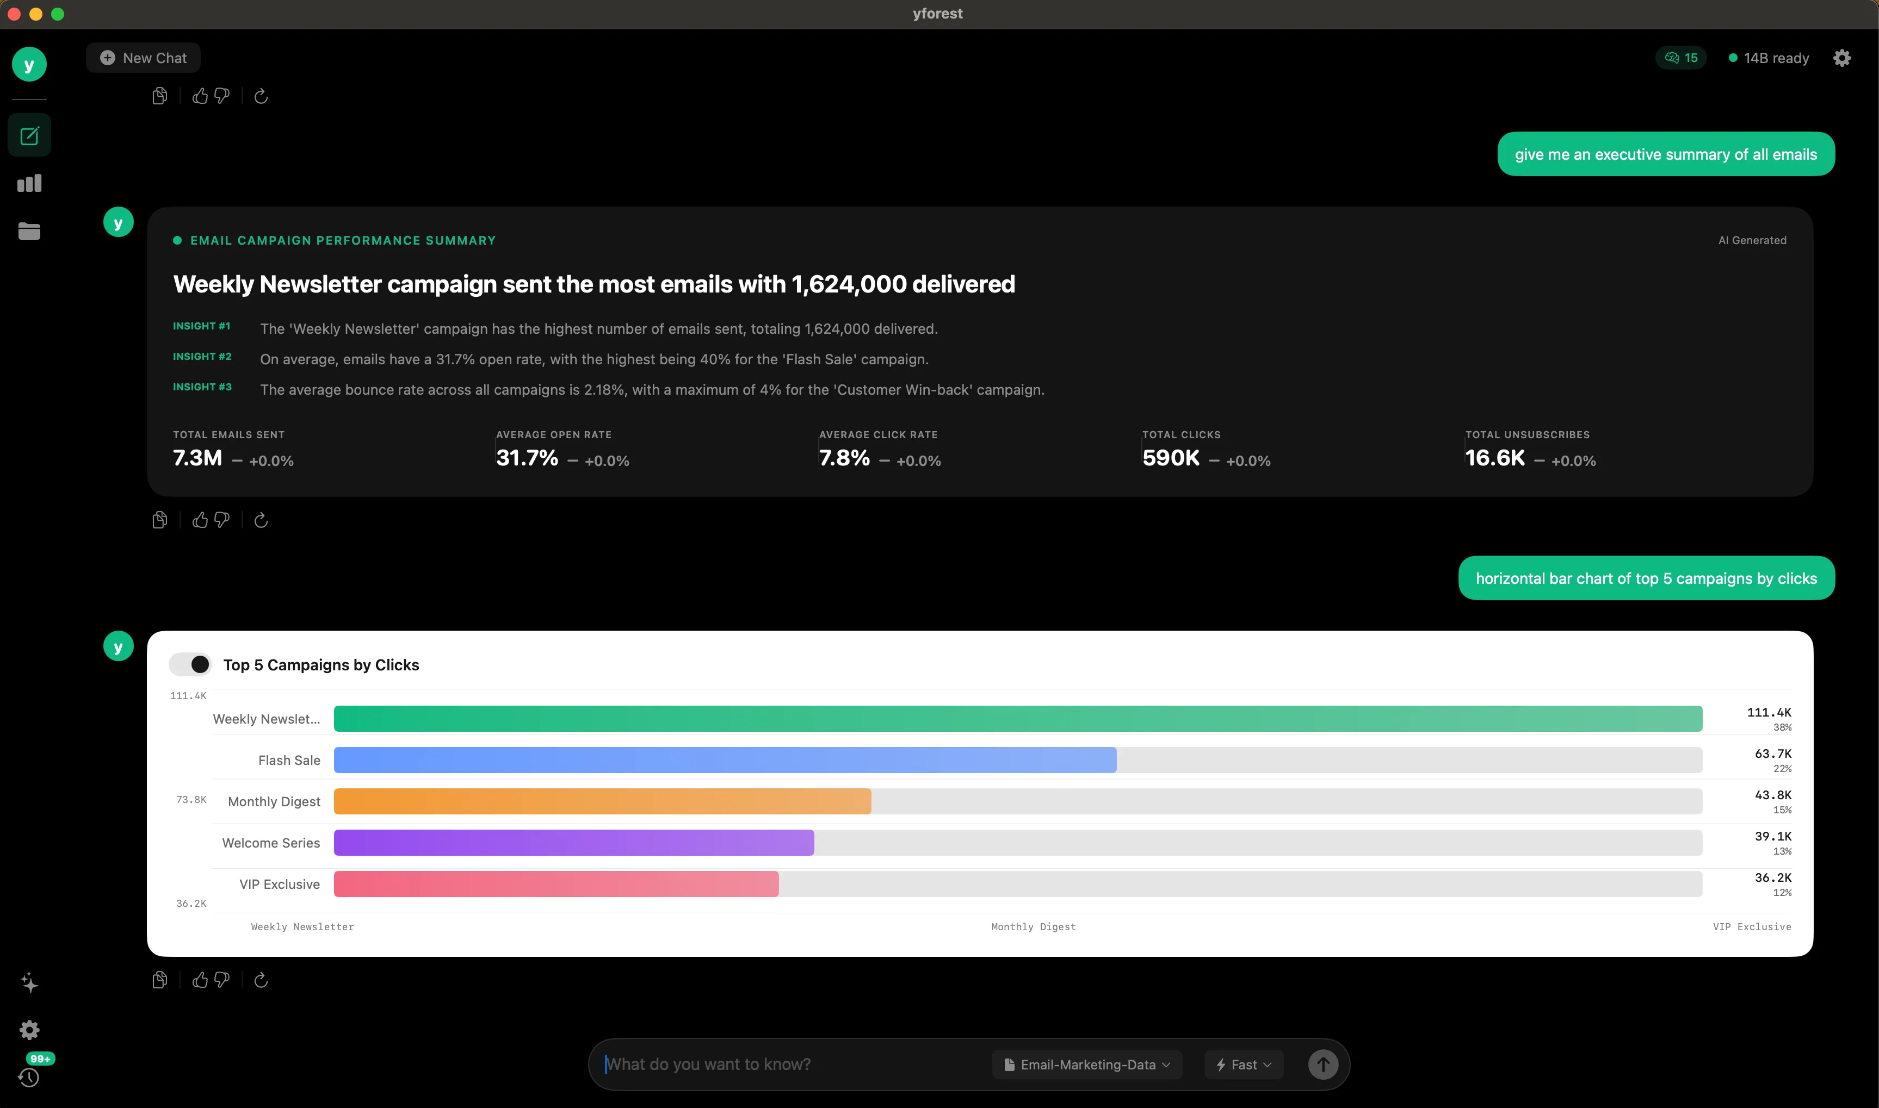This screenshot has height=1108, width=1879.
Task: Click the 36.2K value for VIP Exclusive
Action: pyautogui.click(x=1772, y=877)
